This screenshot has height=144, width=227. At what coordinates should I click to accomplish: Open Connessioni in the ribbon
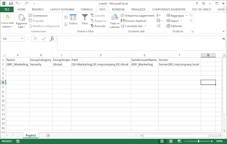click(x=38, y=16)
